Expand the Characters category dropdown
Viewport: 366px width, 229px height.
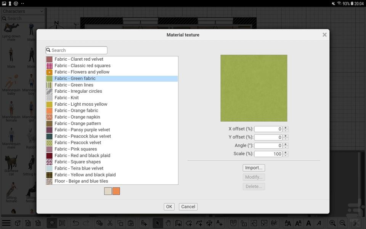[x=23, y=11]
